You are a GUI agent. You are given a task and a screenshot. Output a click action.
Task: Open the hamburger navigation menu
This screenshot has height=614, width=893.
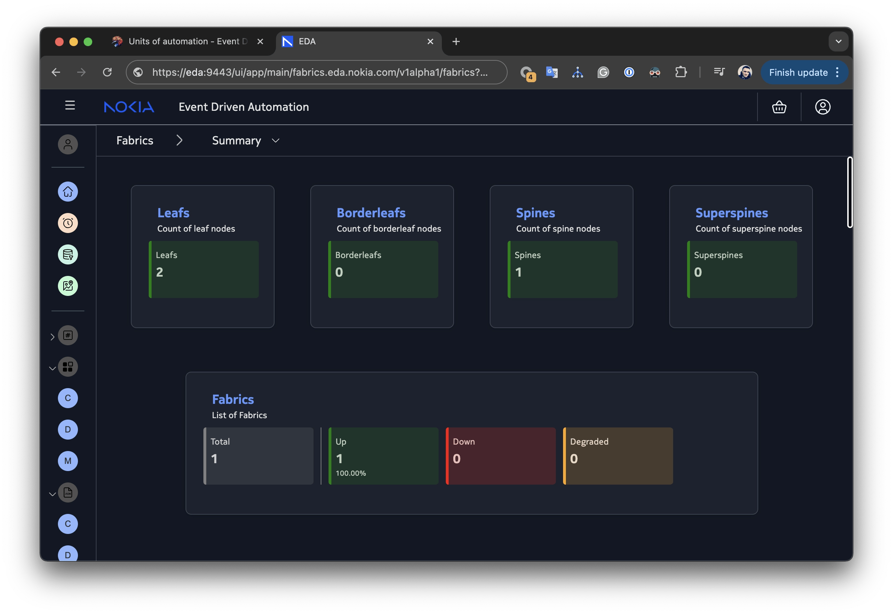[70, 105]
